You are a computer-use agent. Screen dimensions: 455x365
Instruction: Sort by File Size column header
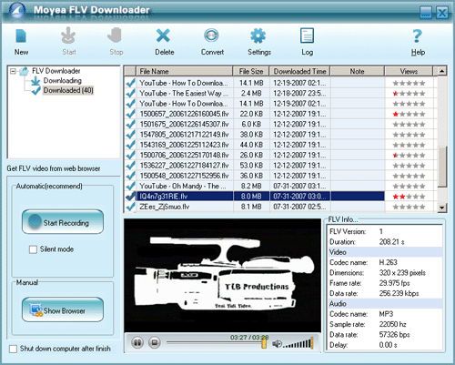[251, 71]
